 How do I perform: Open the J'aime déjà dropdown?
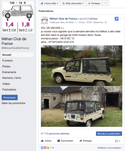(x=49, y=3)
